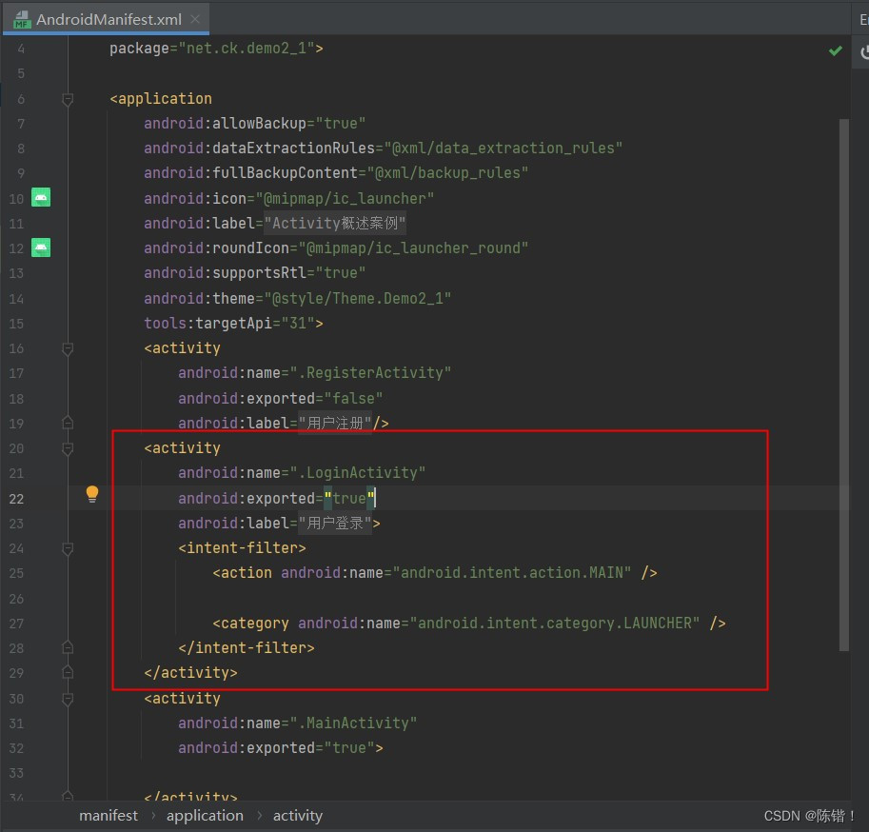The width and height of the screenshot is (869, 832).
Task: Click the android:allowBackup attribute line
Action: click(254, 123)
